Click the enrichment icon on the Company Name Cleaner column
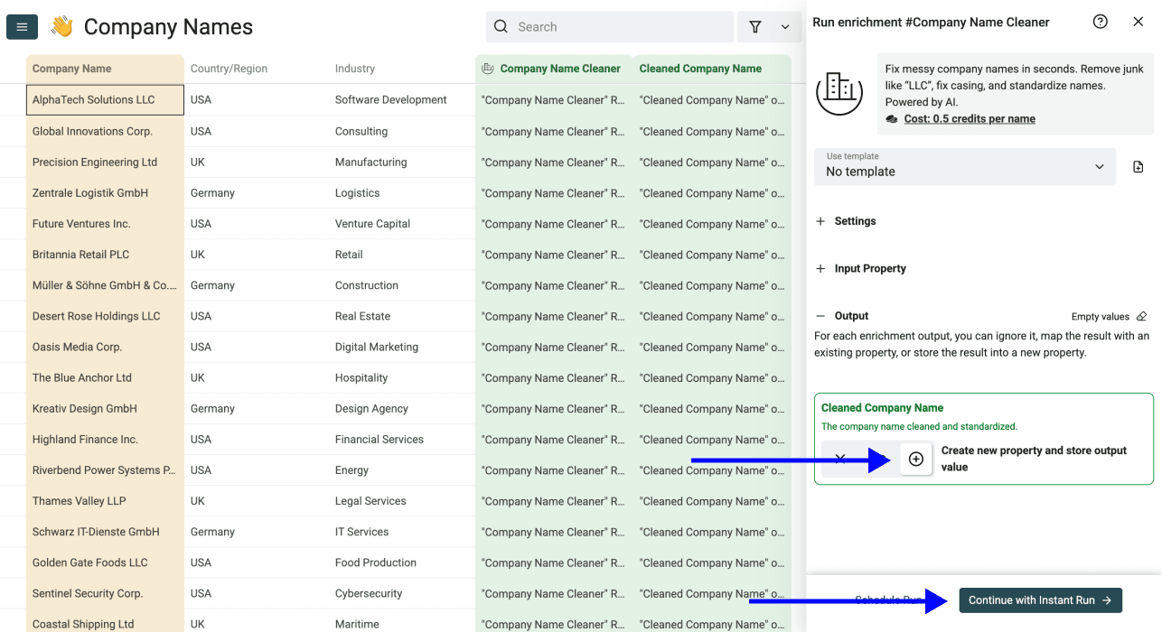1162x632 pixels. click(488, 68)
